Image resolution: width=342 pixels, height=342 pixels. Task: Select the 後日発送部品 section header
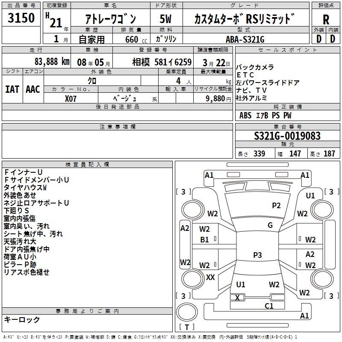[x=118, y=106]
